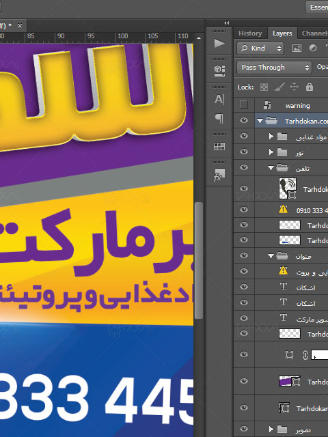Select the blue-bar Tarhdokan layer thumbnail
This screenshot has width=328, height=437.
[x=290, y=240]
